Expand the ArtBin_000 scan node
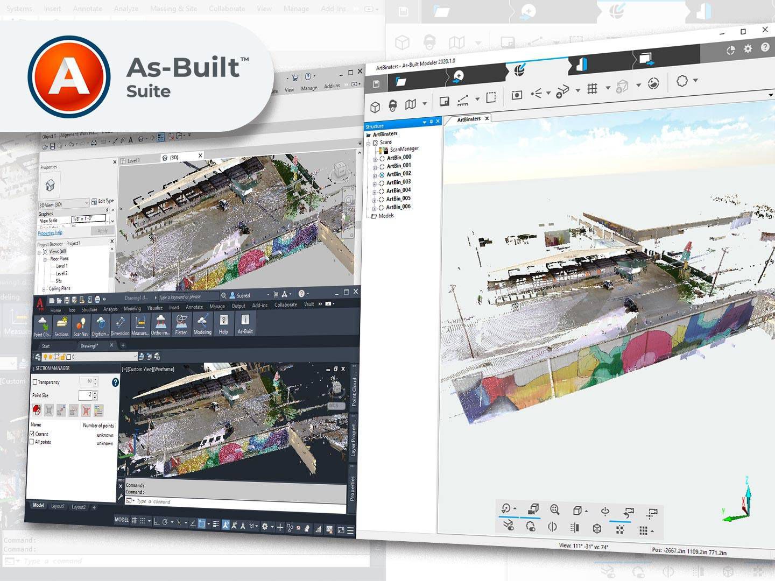Viewport: 775px width, 581px height. (x=375, y=159)
